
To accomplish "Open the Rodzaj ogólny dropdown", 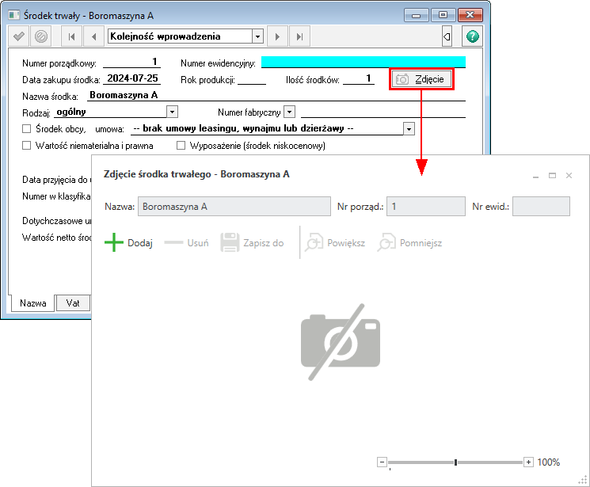I will [172, 112].
